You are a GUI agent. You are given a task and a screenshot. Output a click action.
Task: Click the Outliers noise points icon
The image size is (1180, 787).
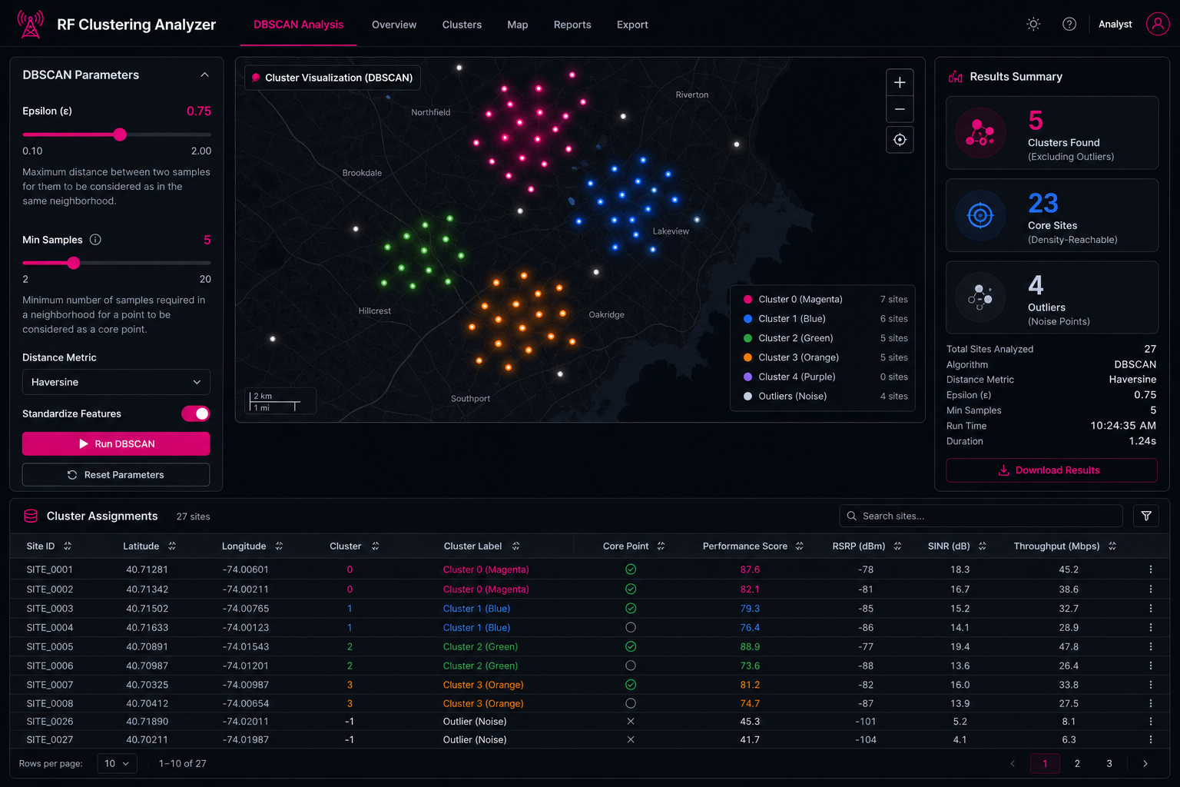(980, 297)
